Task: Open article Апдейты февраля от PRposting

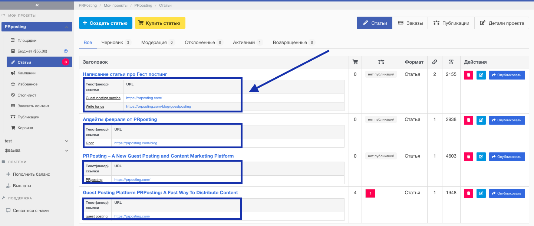Action: [x=120, y=119]
